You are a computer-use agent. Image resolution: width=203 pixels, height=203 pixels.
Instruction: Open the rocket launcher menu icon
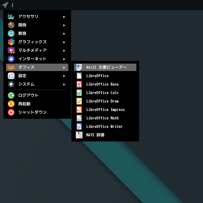(5, 5)
